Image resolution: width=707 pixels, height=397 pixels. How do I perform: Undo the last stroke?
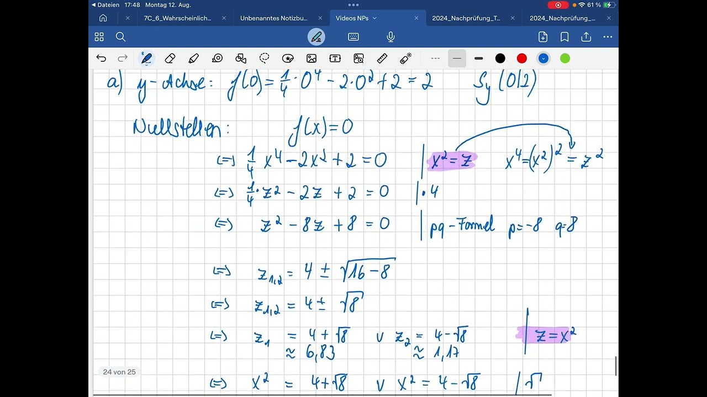click(x=101, y=58)
